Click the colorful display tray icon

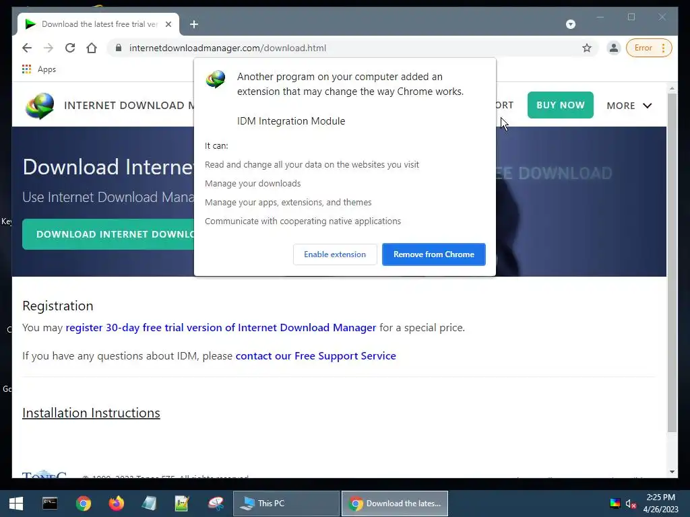(x=615, y=504)
